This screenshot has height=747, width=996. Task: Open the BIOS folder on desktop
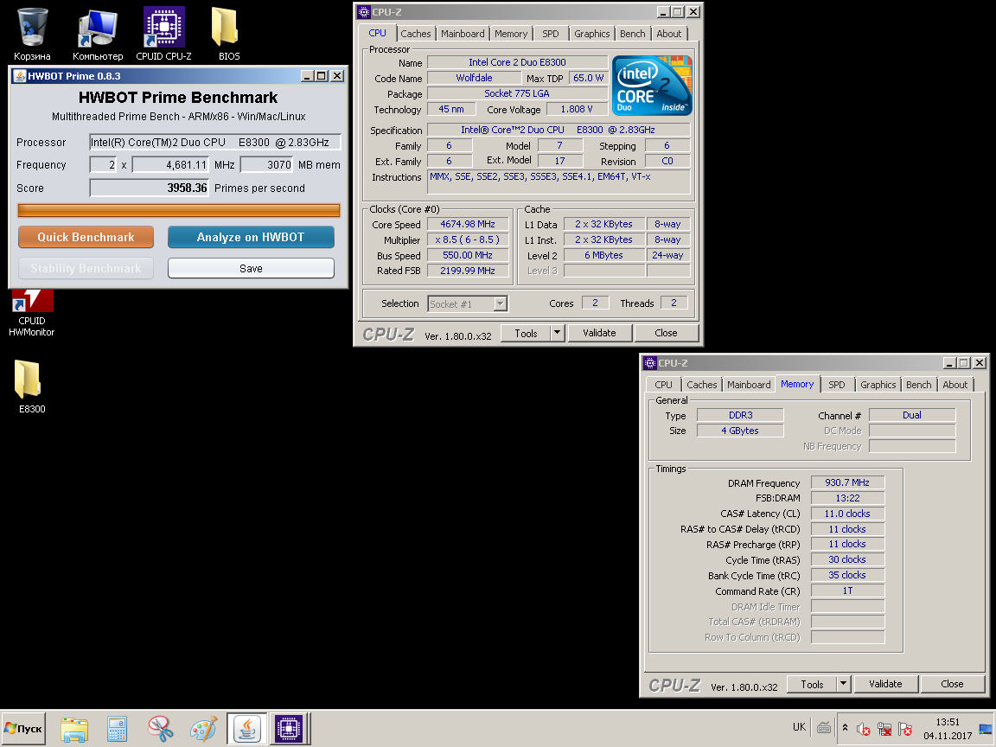(228, 34)
